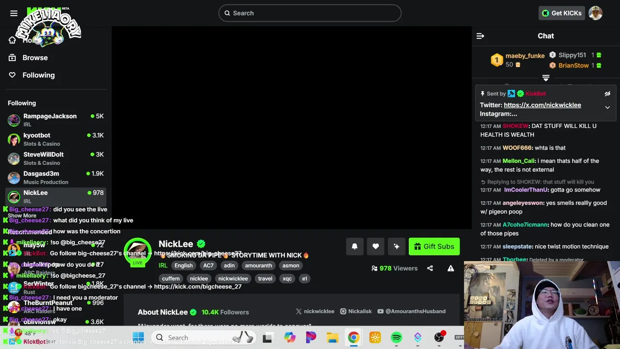
Task: Open SteveWillDoIt's channel
Action: pyautogui.click(x=56, y=158)
